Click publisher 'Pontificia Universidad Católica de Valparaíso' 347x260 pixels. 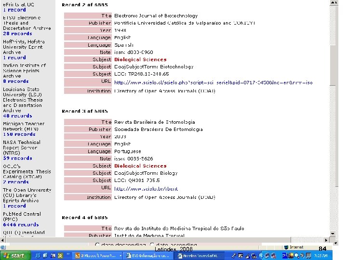[x=168, y=23]
